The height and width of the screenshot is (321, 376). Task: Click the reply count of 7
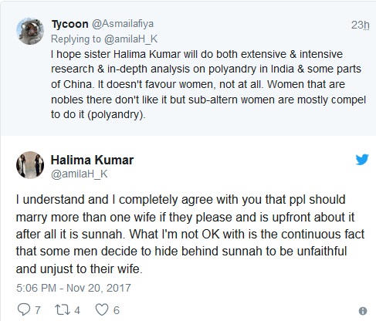click(38, 310)
